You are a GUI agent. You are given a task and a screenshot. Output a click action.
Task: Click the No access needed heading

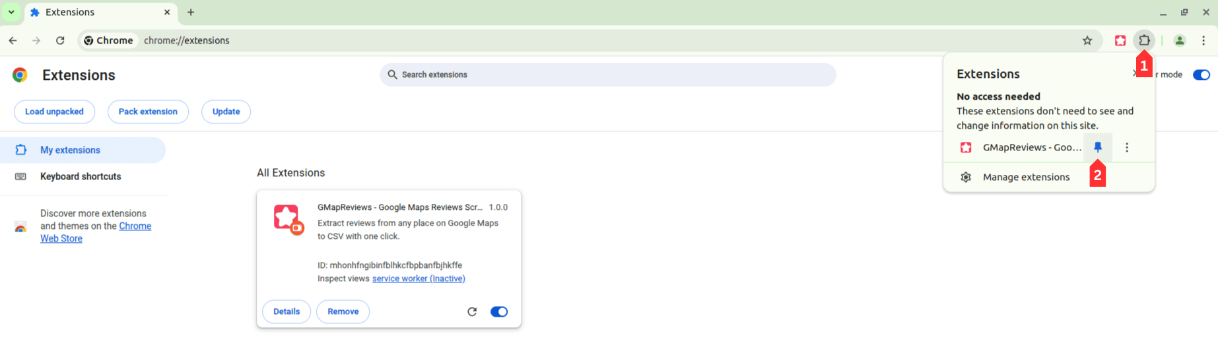998,96
